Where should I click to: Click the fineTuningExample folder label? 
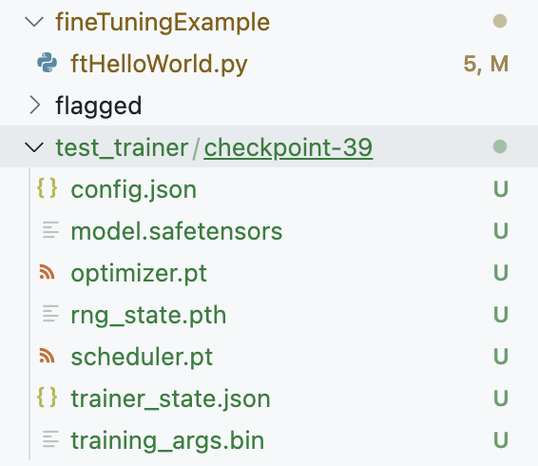pos(163,22)
